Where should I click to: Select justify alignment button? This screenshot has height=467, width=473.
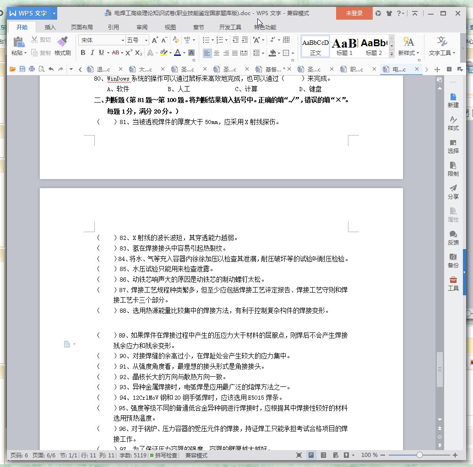235,53
